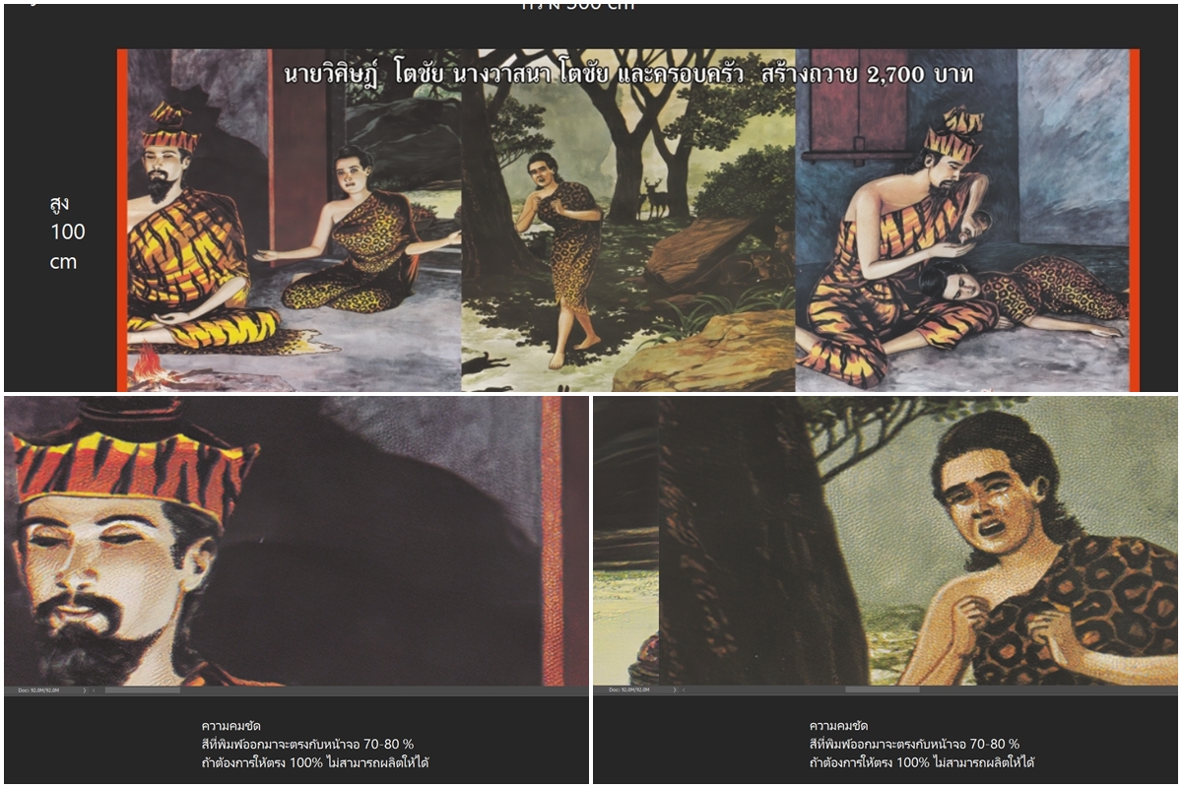The width and height of the screenshot is (1182, 788).
Task: Select the crying woman close-up preview image
Action: (886, 542)
